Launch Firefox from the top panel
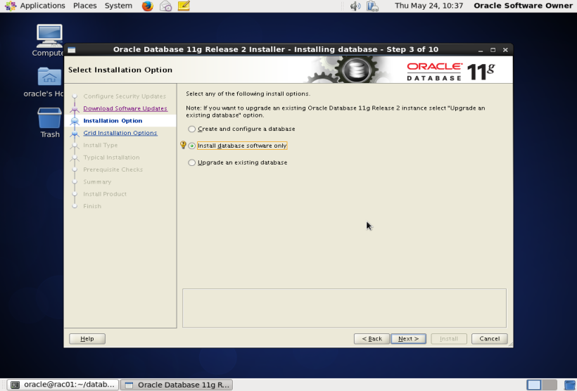The image size is (577, 391). coord(148,6)
